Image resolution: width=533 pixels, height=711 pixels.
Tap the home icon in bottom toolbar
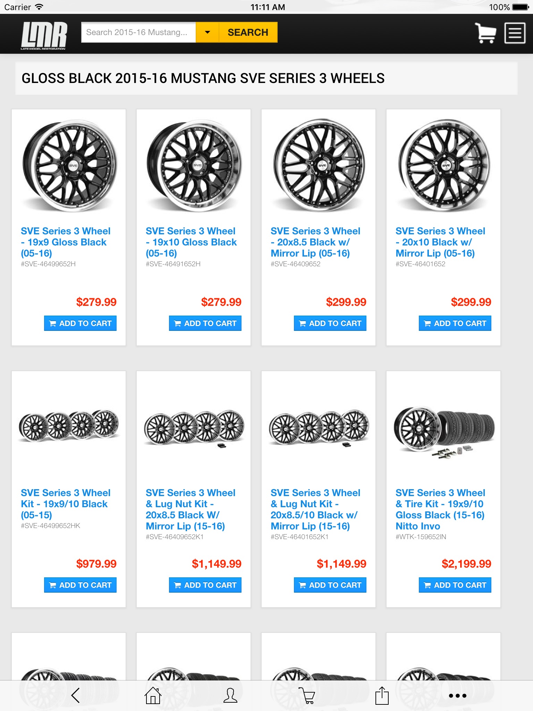click(x=153, y=695)
